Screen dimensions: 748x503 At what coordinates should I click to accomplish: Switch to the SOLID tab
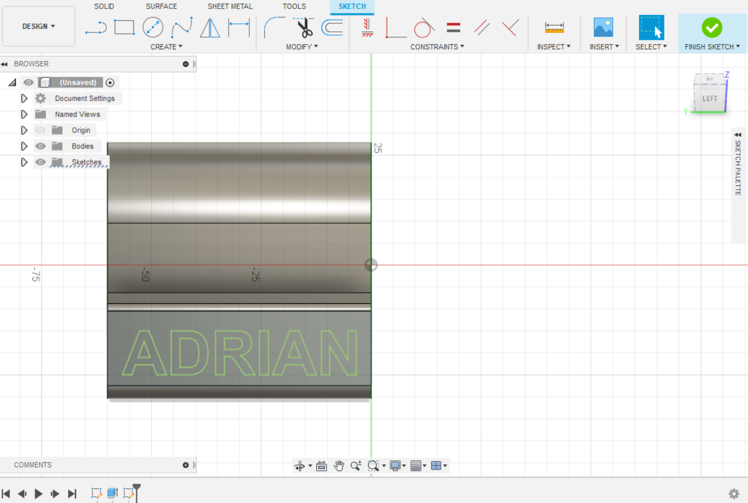tap(104, 6)
